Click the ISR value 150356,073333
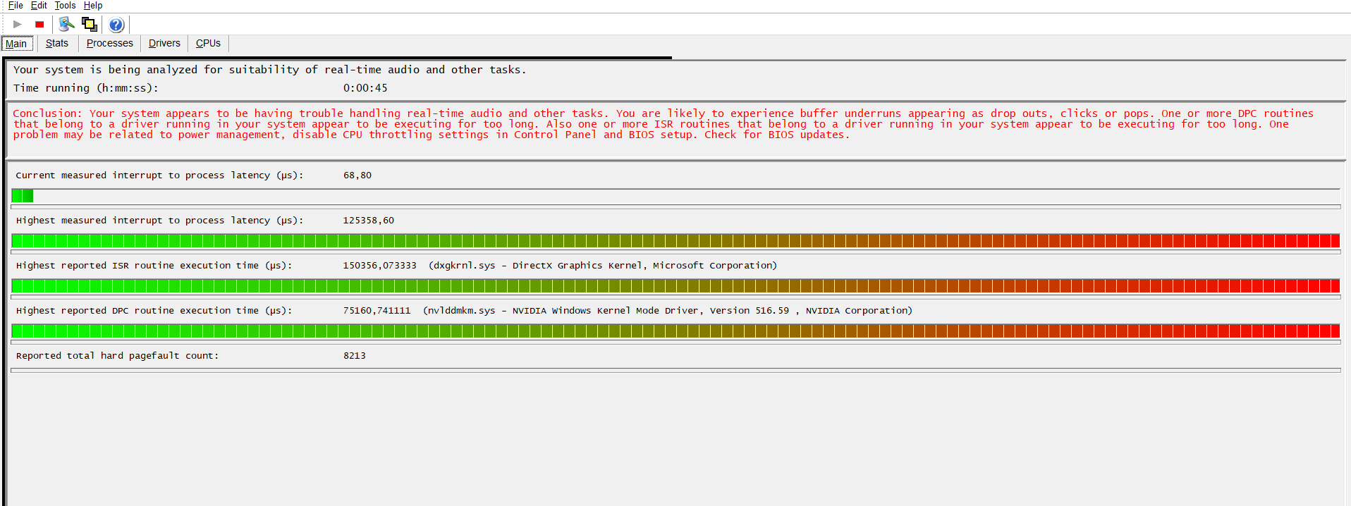Screen dimensions: 1351x506 pyautogui.click(x=380, y=266)
